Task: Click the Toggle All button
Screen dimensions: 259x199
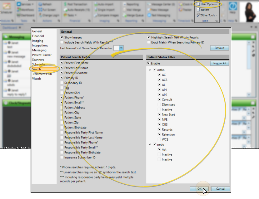Action: 219,63
